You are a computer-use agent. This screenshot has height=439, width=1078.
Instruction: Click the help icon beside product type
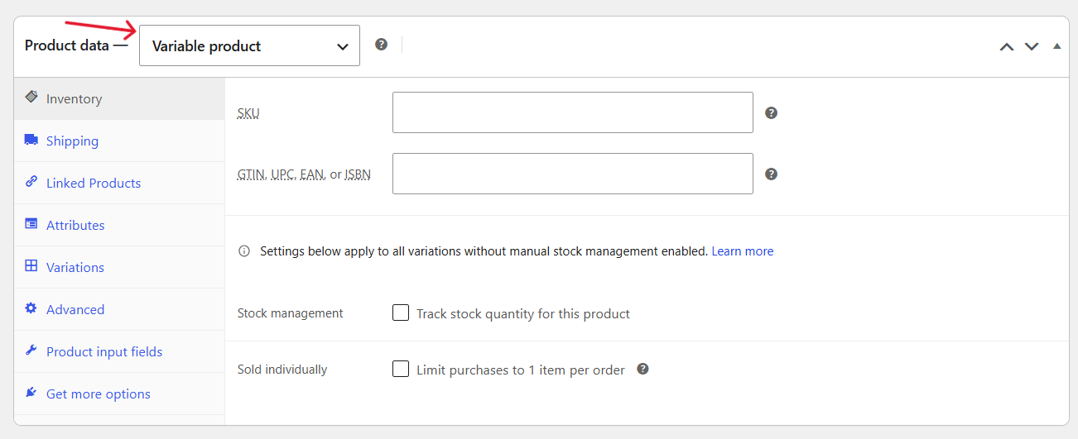click(x=381, y=45)
